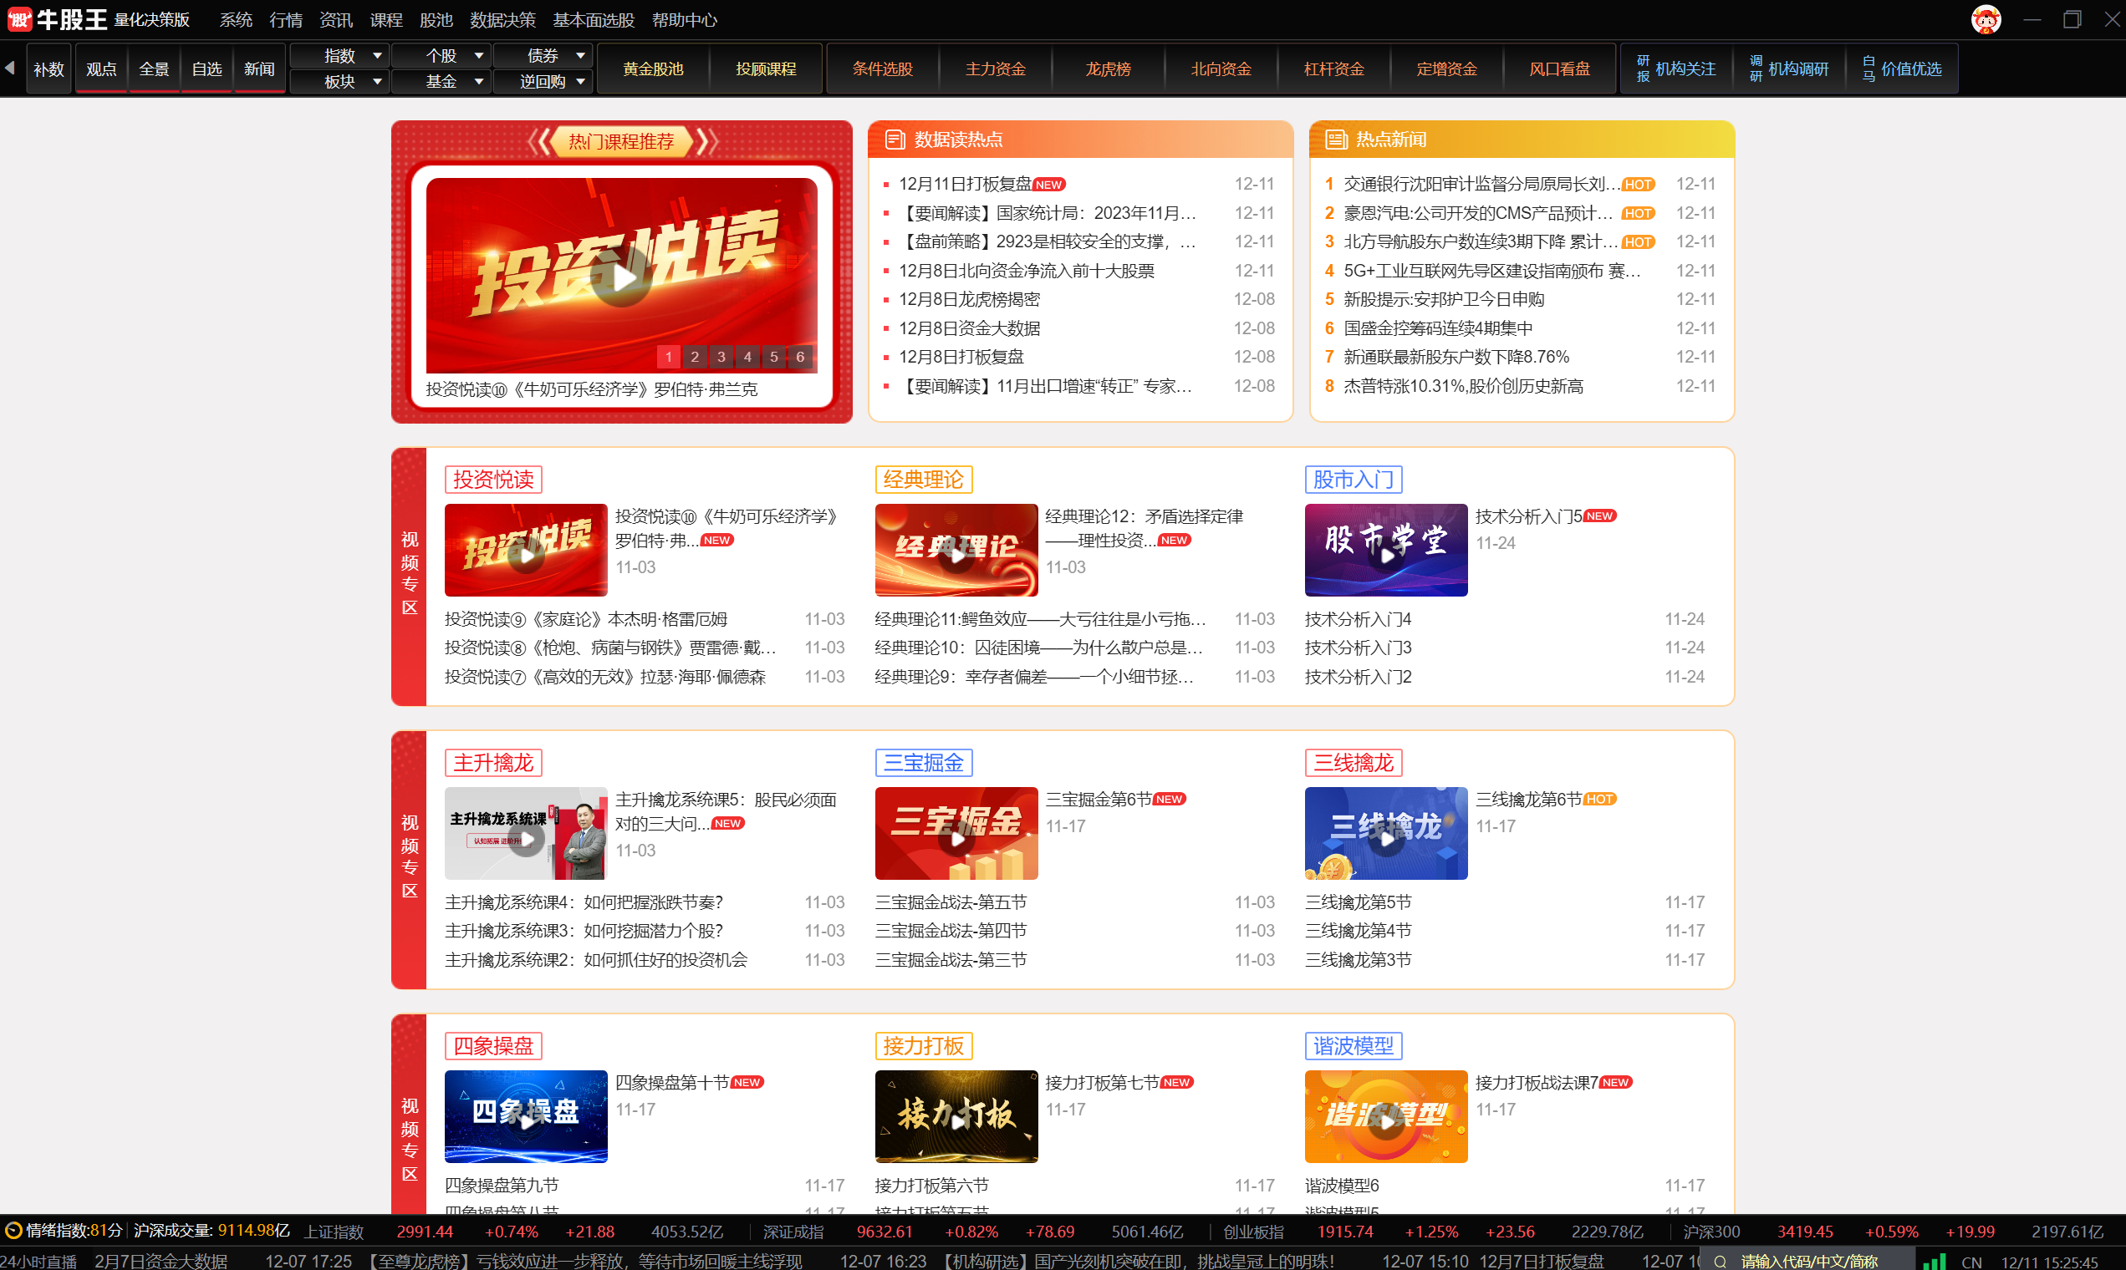Open the 数据决策 menu
2126x1270 pixels.
tap(502, 20)
